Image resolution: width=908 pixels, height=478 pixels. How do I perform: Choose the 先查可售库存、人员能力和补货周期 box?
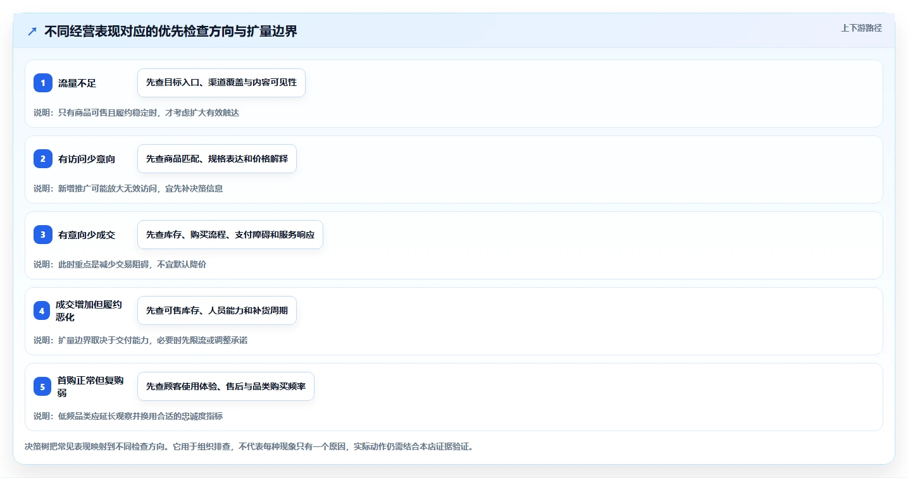pyautogui.click(x=217, y=310)
